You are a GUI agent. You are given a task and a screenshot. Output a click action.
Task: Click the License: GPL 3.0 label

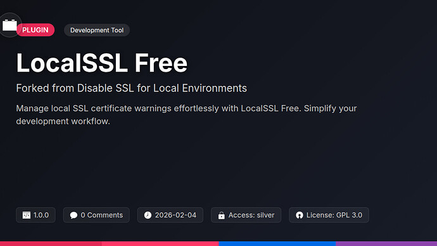(334, 215)
